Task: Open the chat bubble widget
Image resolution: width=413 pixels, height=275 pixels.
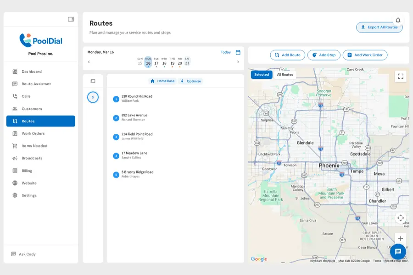Action: [398, 251]
